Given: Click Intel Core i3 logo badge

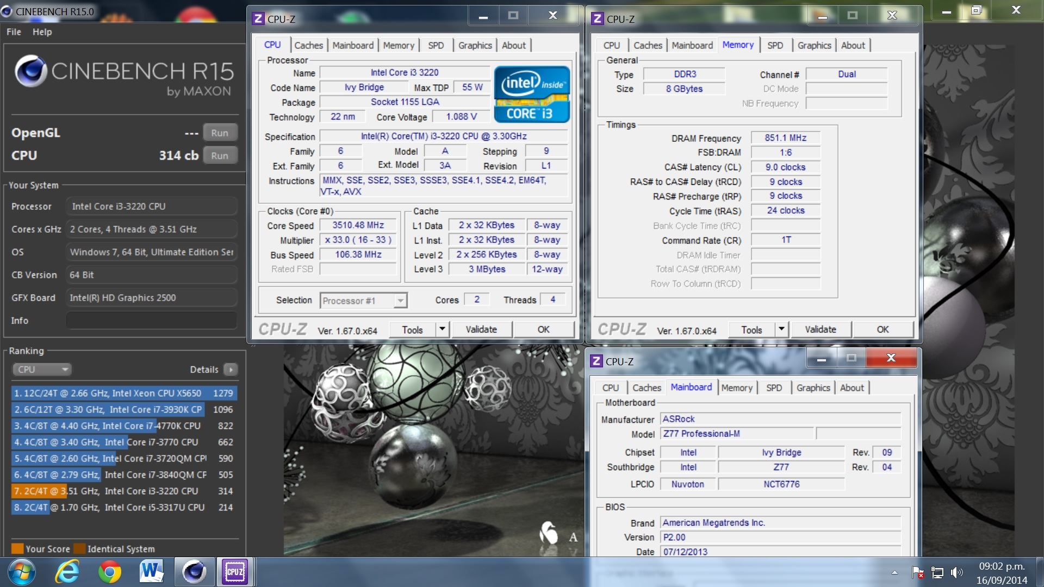Looking at the screenshot, I should (x=531, y=94).
